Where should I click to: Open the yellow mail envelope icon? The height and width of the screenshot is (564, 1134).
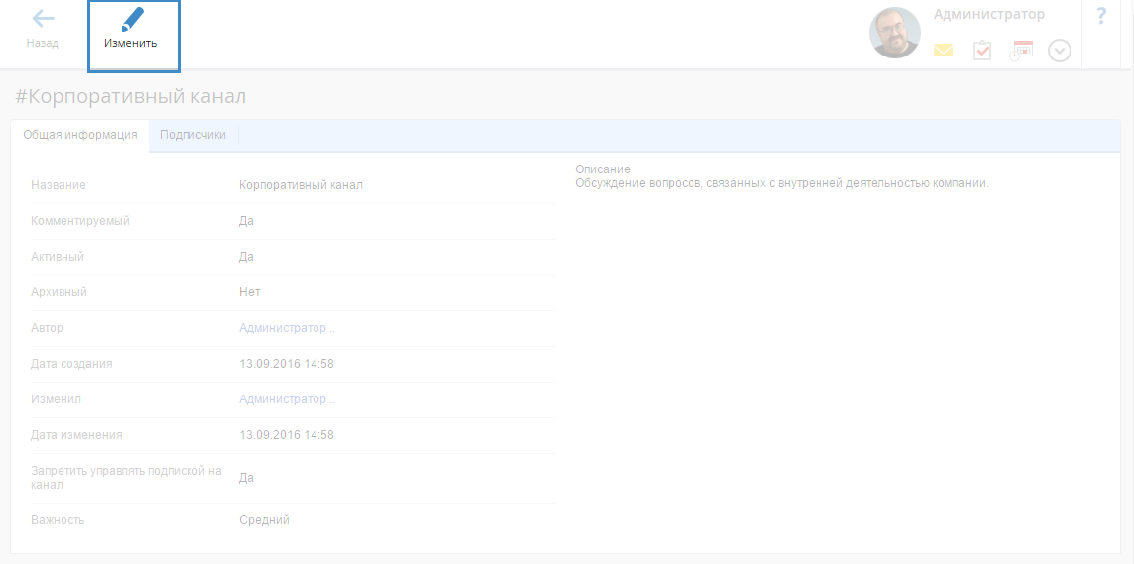pyautogui.click(x=944, y=51)
